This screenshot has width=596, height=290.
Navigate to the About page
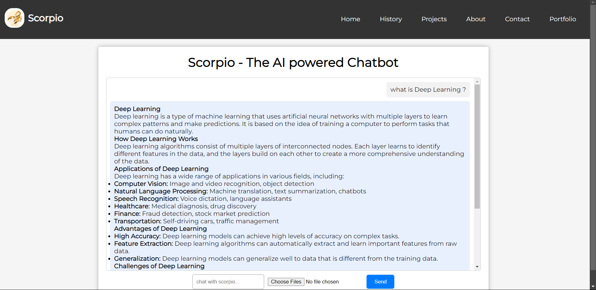pos(475,19)
